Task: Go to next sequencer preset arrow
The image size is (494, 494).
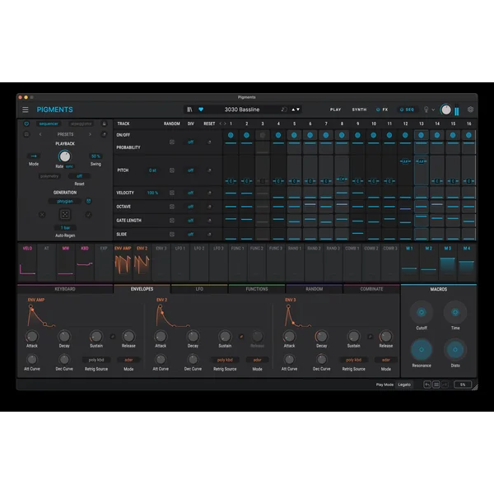Action: tap(90, 134)
